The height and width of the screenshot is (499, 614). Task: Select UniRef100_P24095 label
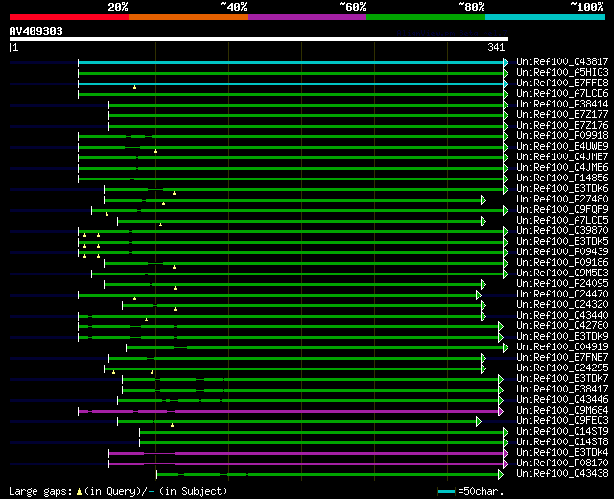[562, 284]
